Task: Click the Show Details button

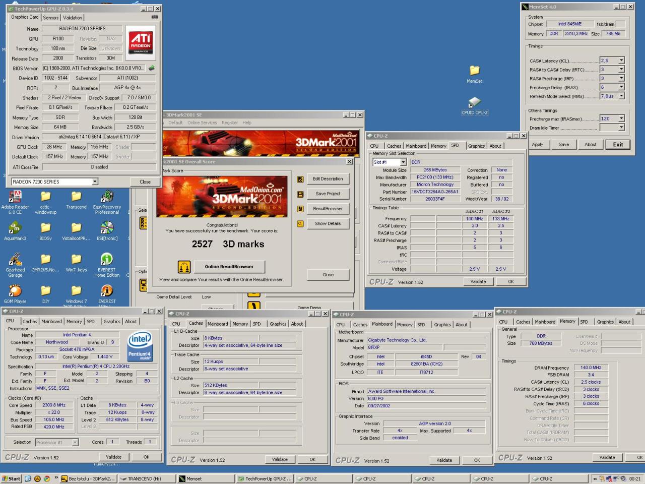Action: pos(328,224)
